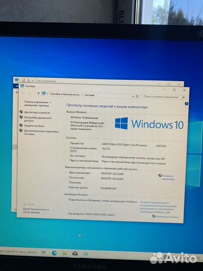Maximize the Этот компьютер window behind

pos(168,84)
